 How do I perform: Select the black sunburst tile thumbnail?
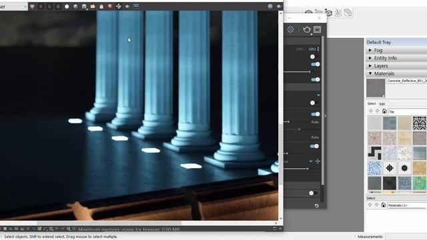point(404,168)
